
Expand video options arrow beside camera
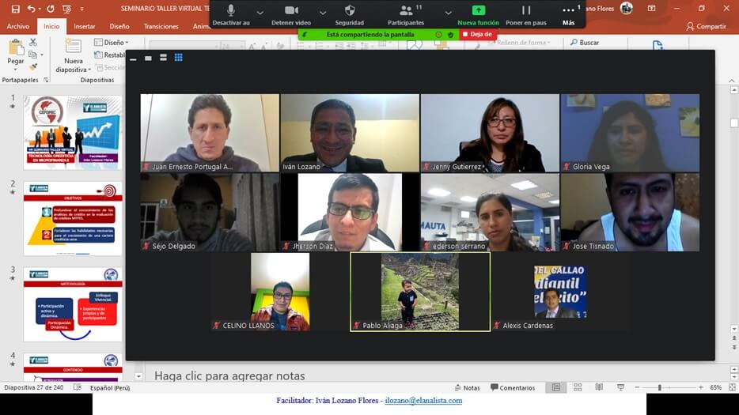[x=322, y=12]
